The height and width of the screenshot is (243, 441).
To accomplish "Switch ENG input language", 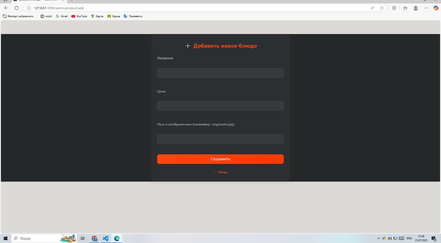I will (409, 239).
